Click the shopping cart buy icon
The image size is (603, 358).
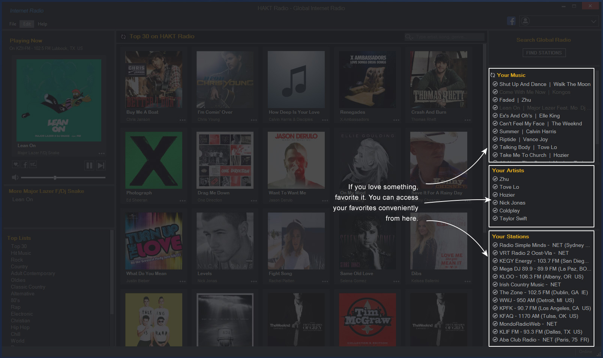click(x=33, y=164)
